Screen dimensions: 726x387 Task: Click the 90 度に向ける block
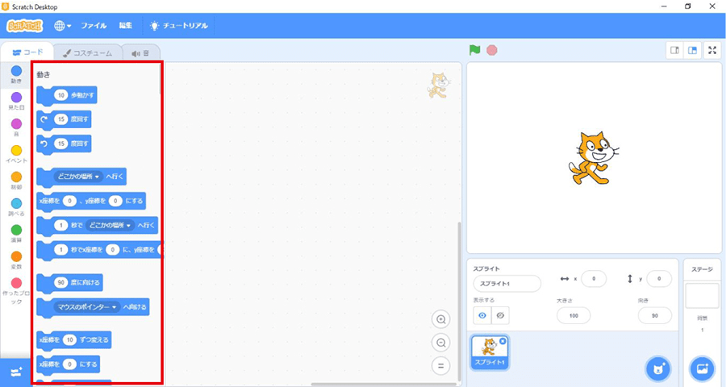click(70, 282)
